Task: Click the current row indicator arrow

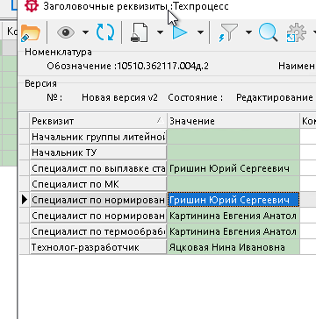Action: [25, 200]
